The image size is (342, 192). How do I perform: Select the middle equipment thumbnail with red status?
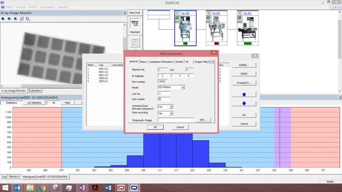coord(216,28)
